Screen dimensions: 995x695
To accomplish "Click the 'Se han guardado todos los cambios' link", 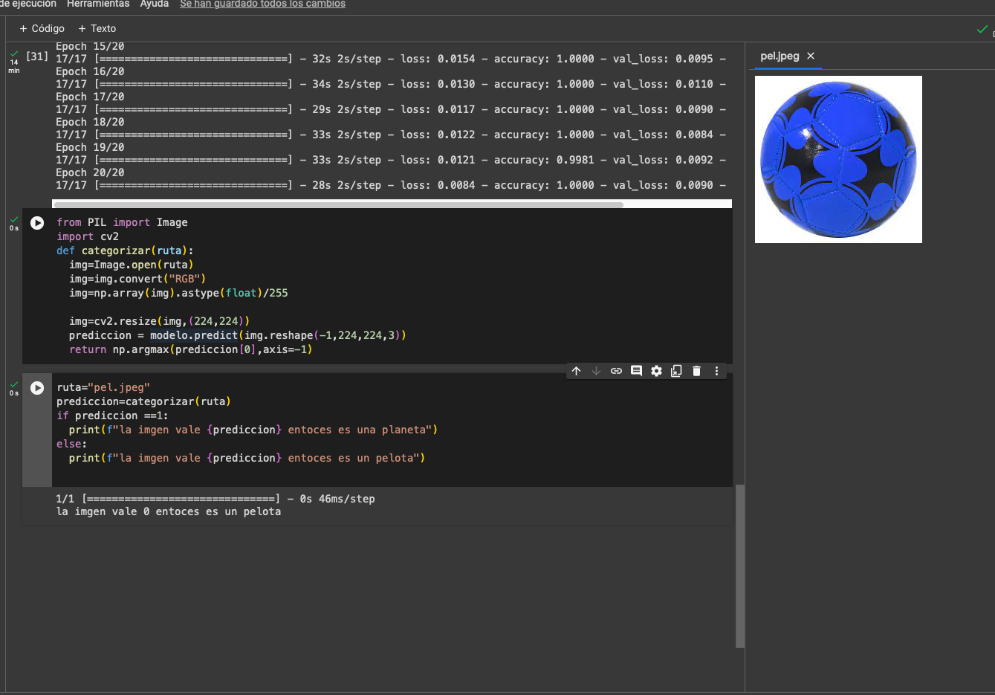I will [262, 4].
